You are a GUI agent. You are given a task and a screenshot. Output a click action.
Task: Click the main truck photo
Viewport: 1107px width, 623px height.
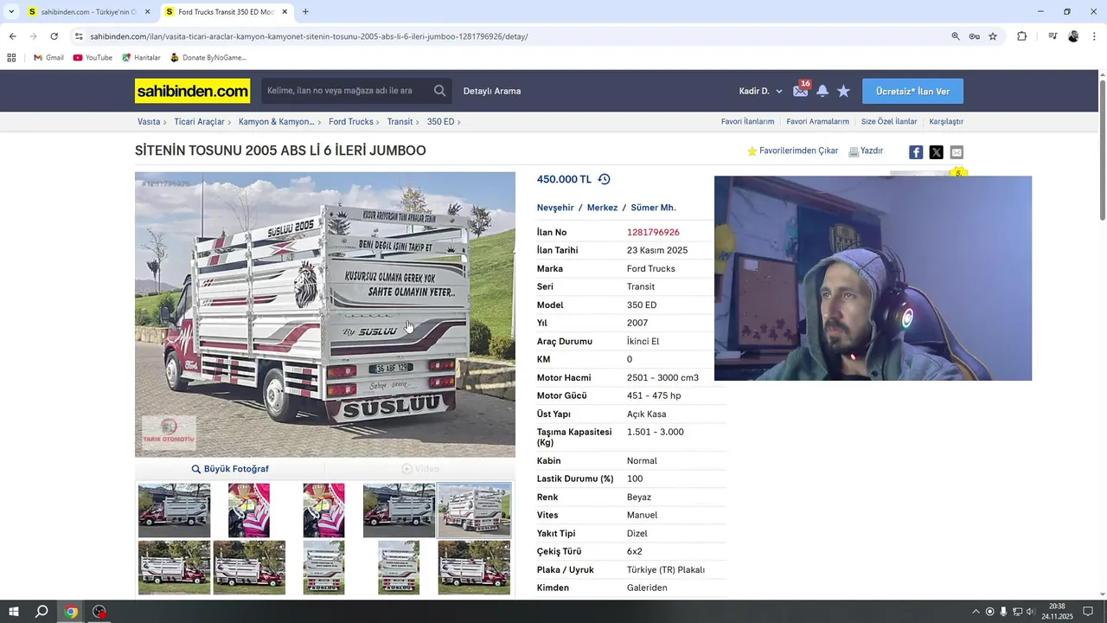point(325,315)
